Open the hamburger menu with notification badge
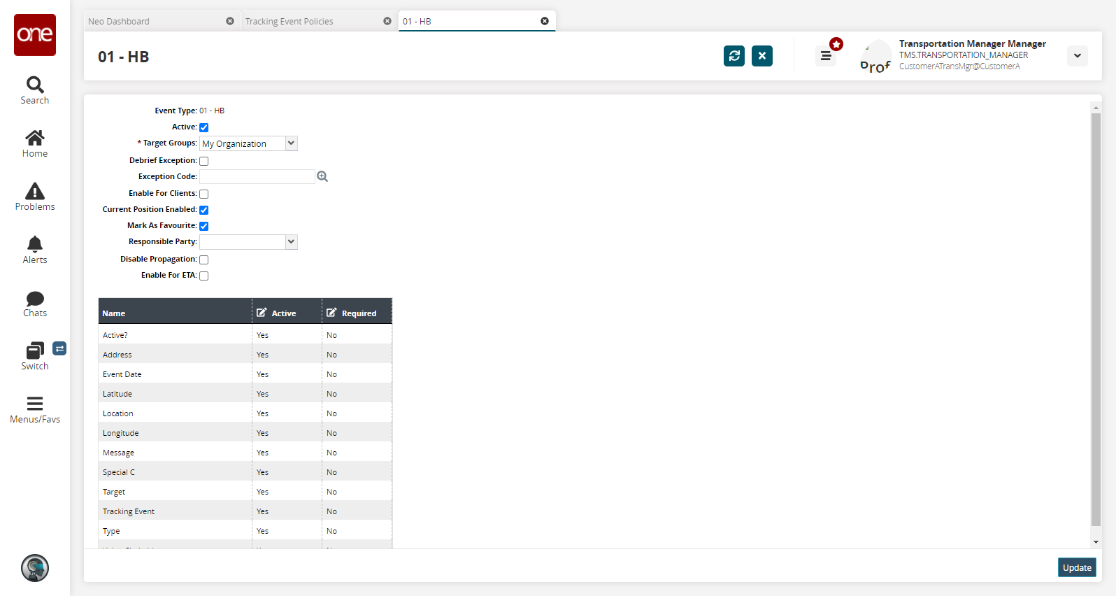This screenshot has width=1116, height=596. tap(826, 56)
